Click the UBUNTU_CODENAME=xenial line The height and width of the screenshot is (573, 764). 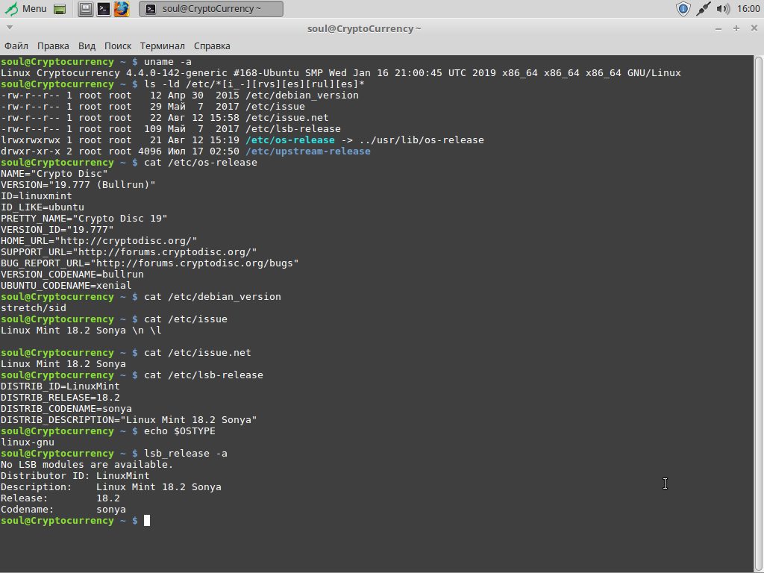click(66, 286)
